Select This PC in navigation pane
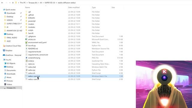 point(8,60)
